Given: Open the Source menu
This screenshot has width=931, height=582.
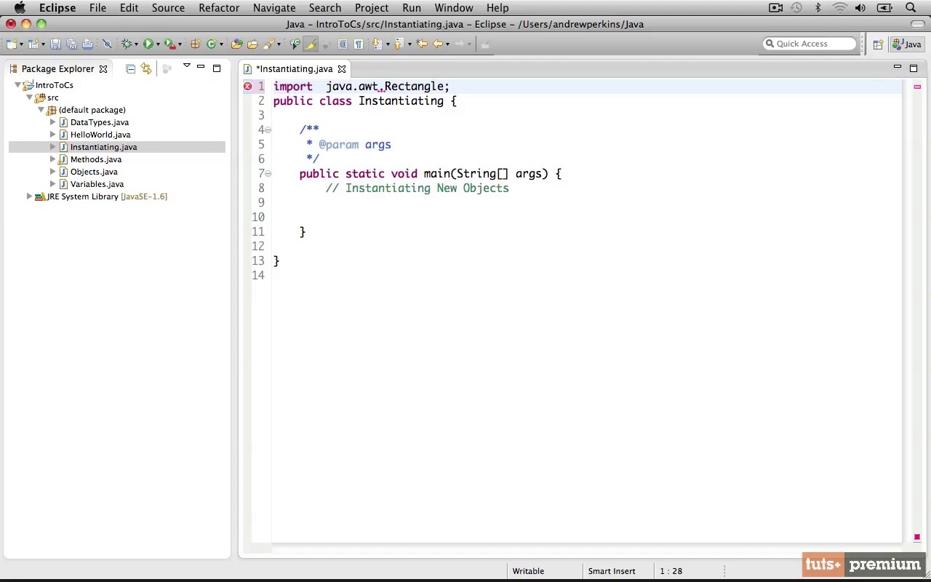Looking at the screenshot, I should 168,8.
